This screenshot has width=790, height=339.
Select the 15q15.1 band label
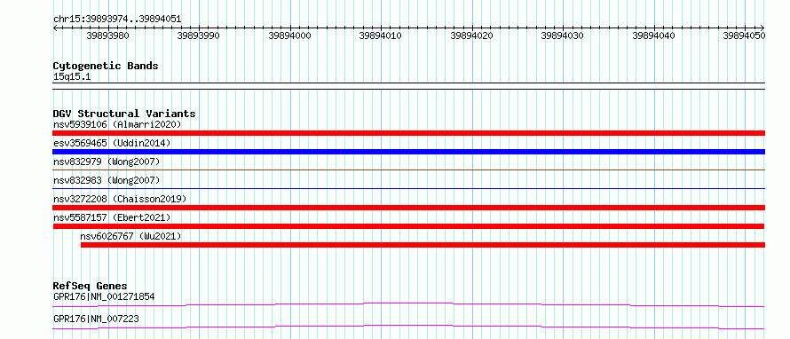[x=72, y=77]
